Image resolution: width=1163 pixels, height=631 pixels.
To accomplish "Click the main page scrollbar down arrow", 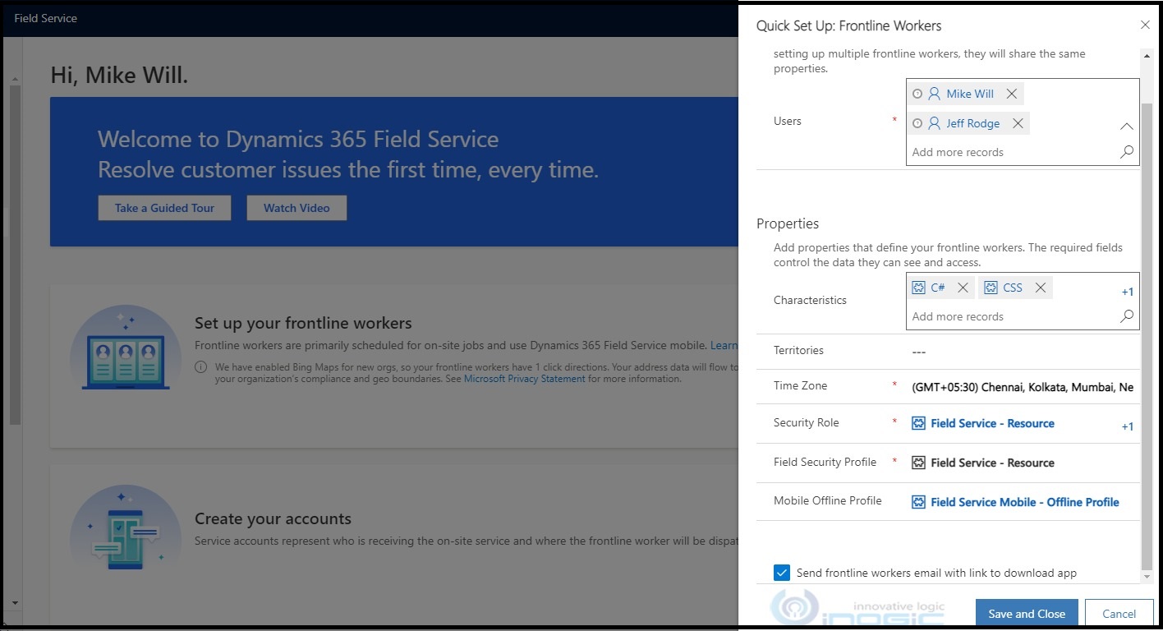I will [x=14, y=604].
